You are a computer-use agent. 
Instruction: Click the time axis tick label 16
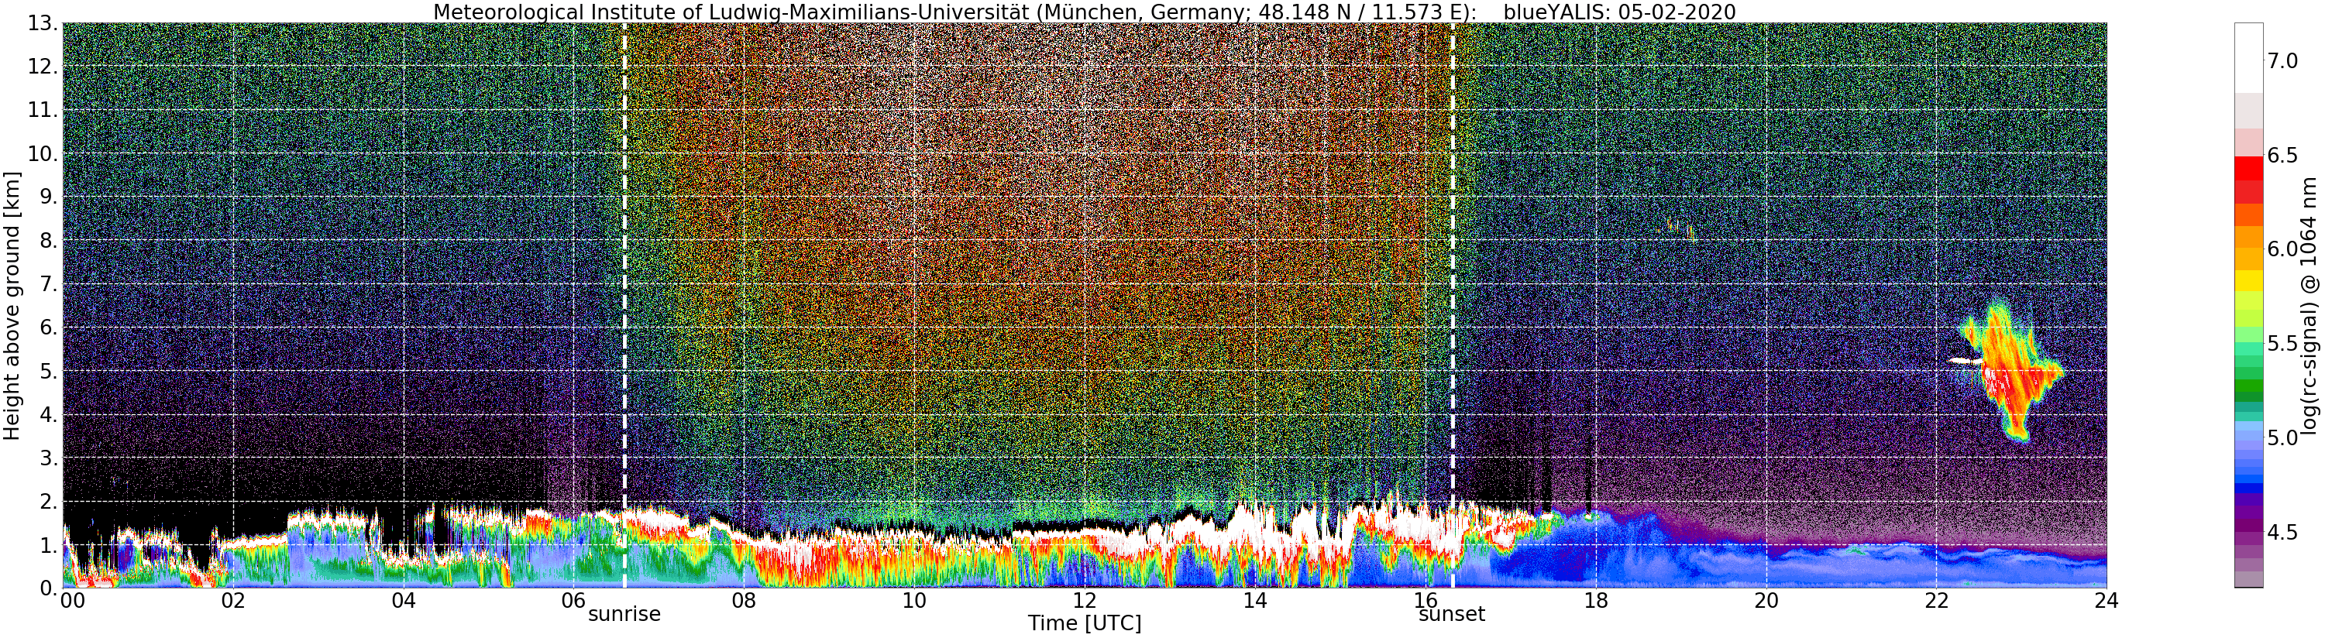pyautogui.click(x=1426, y=601)
